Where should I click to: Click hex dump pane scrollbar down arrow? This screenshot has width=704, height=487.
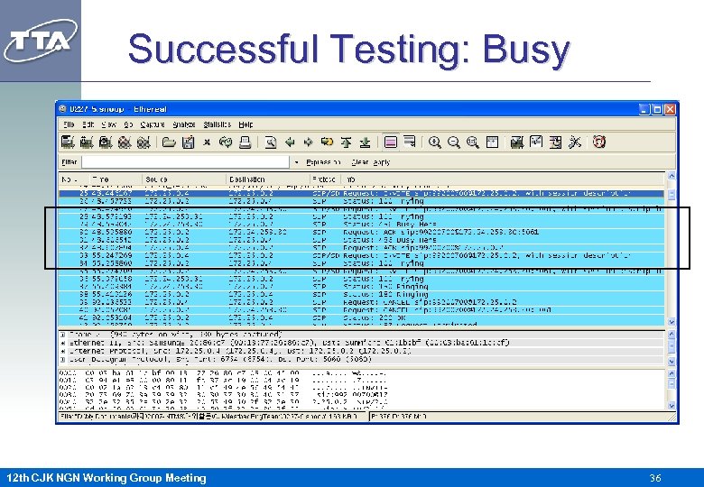(x=672, y=406)
